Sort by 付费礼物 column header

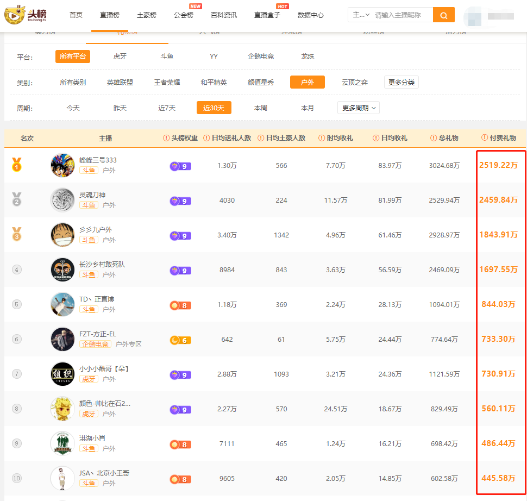503,138
